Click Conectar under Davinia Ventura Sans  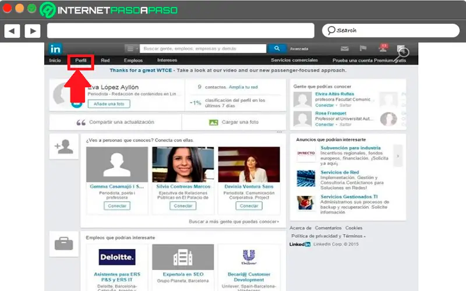(249, 206)
